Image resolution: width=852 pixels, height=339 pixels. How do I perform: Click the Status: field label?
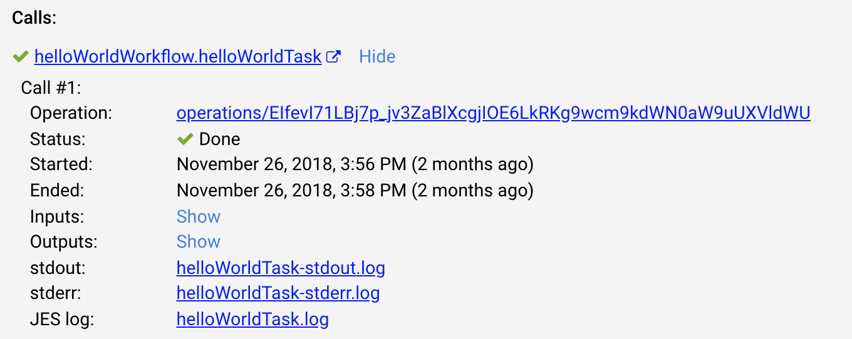58,139
